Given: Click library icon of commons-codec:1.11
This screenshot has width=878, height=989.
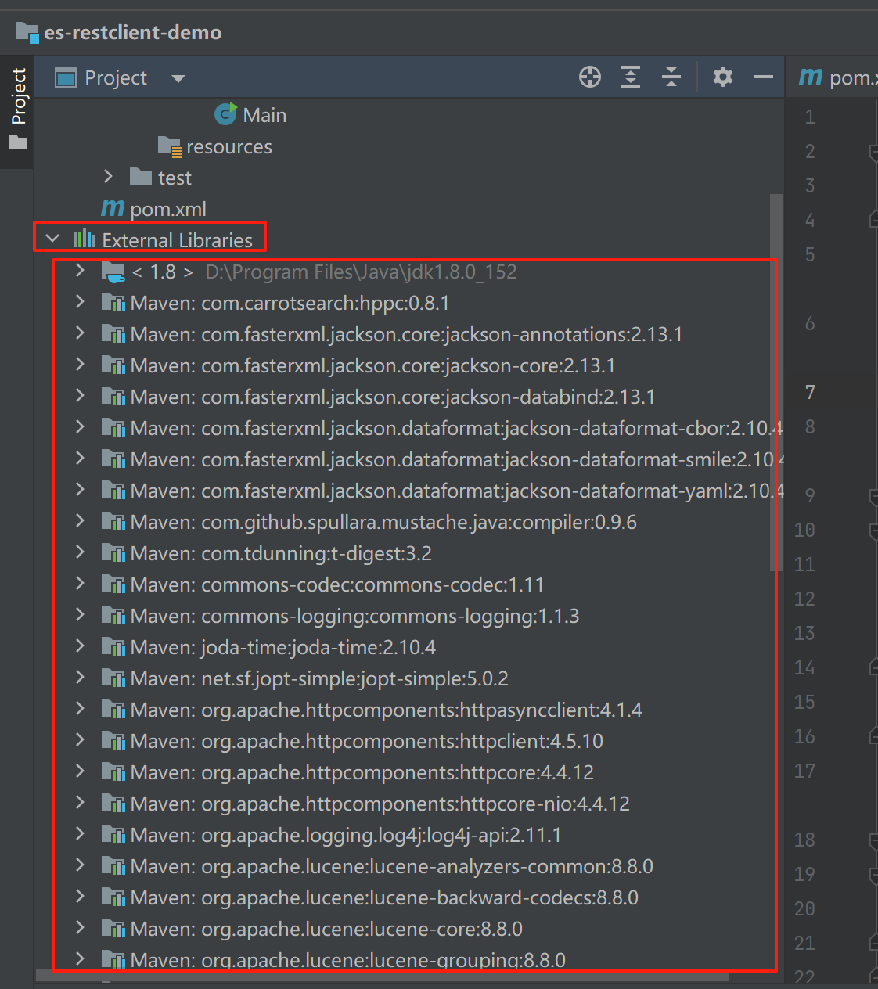Looking at the screenshot, I should [113, 584].
